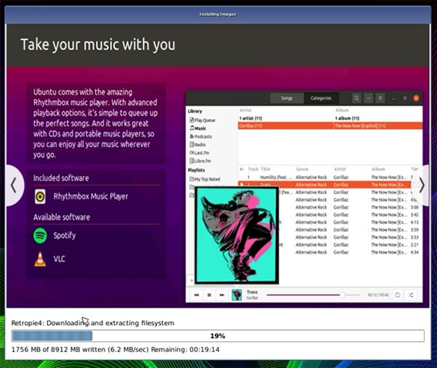Click the Title column header in track list
This screenshot has width=437, height=368.
pyautogui.click(x=266, y=169)
